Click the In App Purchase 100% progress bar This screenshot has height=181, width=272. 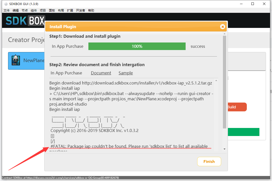click(137, 46)
